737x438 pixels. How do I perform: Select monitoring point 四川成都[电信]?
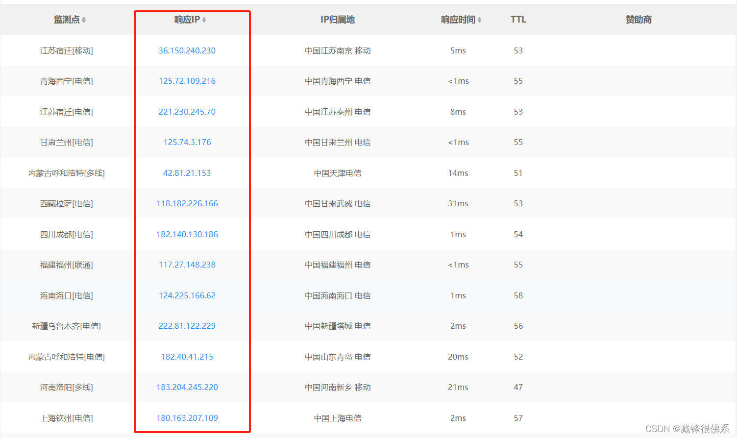point(67,234)
